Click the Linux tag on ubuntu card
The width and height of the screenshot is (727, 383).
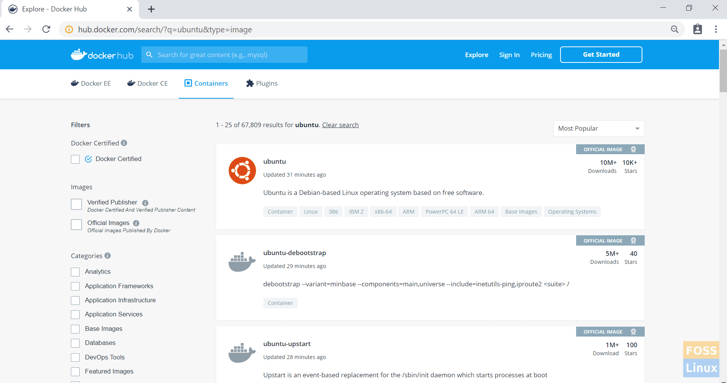[x=311, y=212]
